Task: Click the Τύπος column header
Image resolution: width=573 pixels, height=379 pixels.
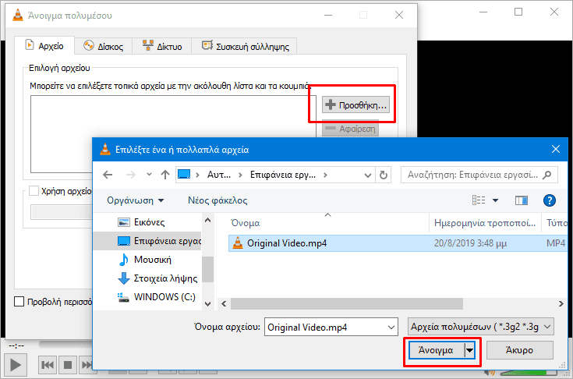Action: pyautogui.click(x=555, y=222)
